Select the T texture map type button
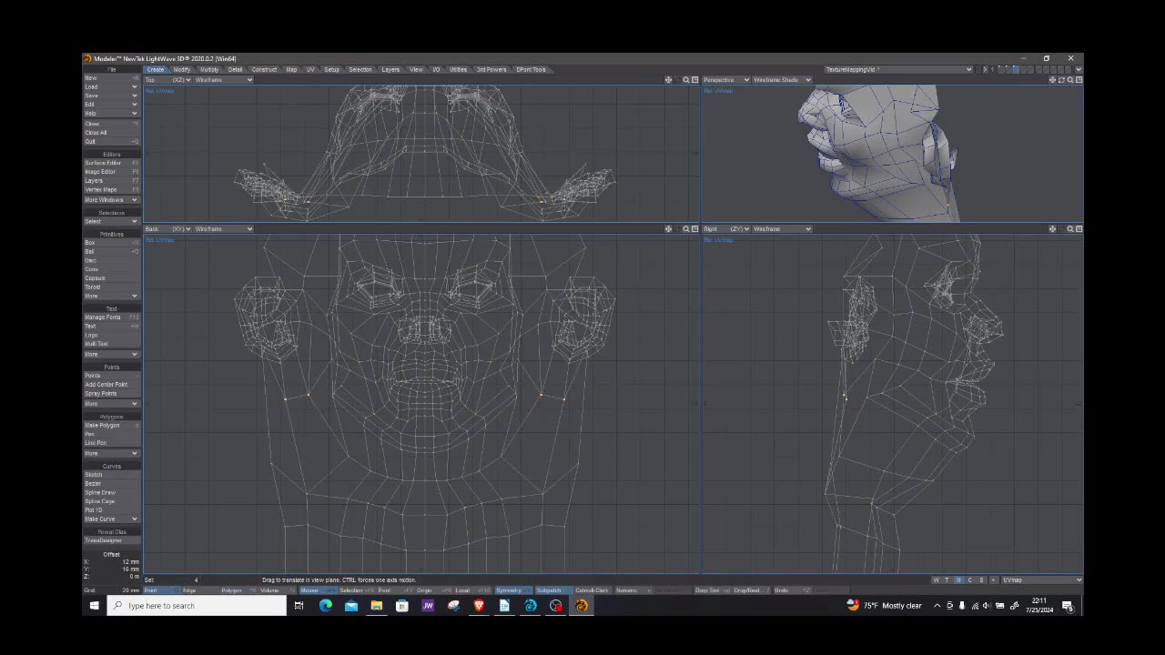The image size is (1165, 655). (x=947, y=580)
